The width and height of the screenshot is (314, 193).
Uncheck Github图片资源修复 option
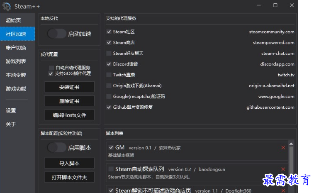coord(109,107)
